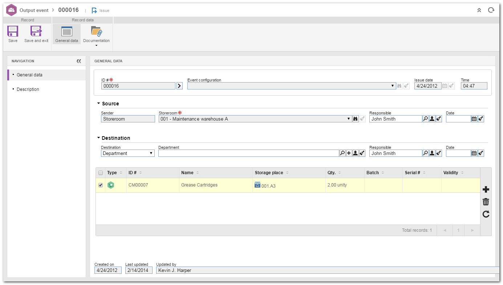
Task: Open the Documentation folder dropdown
Action: click(x=96, y=35)
